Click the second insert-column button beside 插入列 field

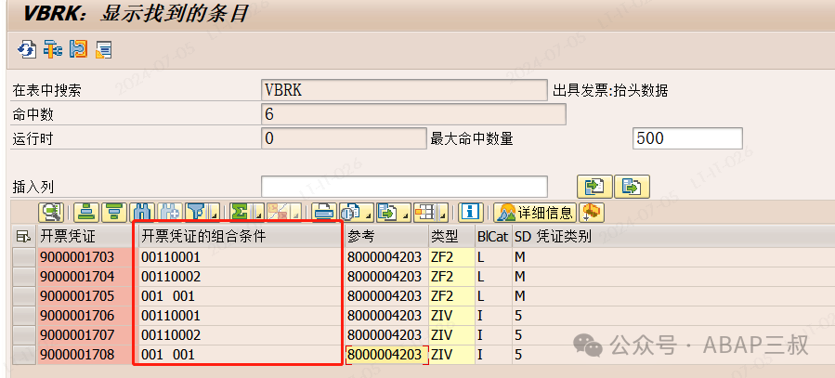coord(632,187)
